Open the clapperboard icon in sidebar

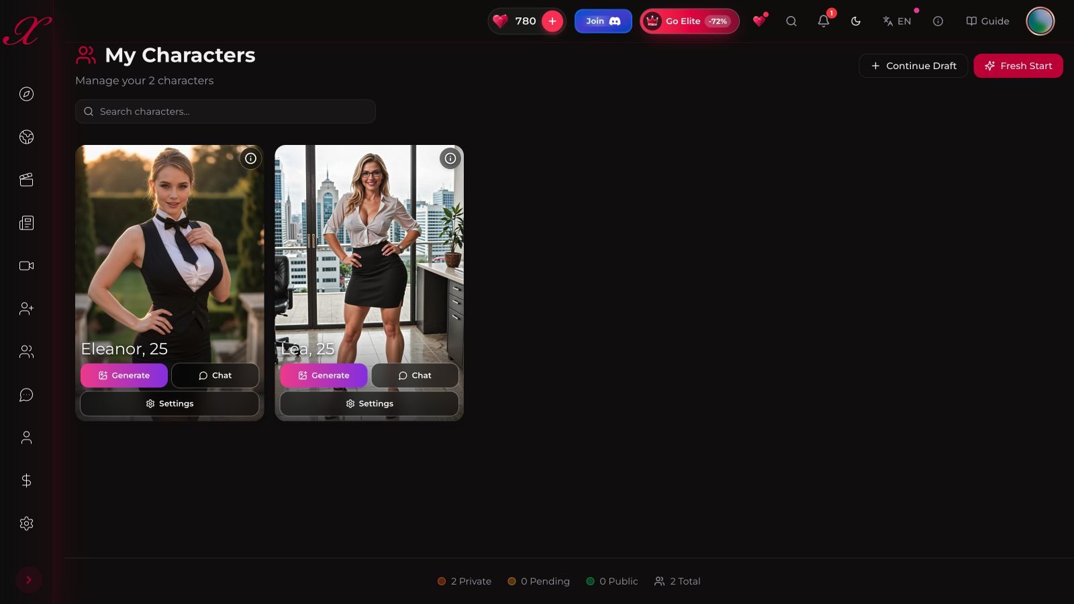pos(26,180)
